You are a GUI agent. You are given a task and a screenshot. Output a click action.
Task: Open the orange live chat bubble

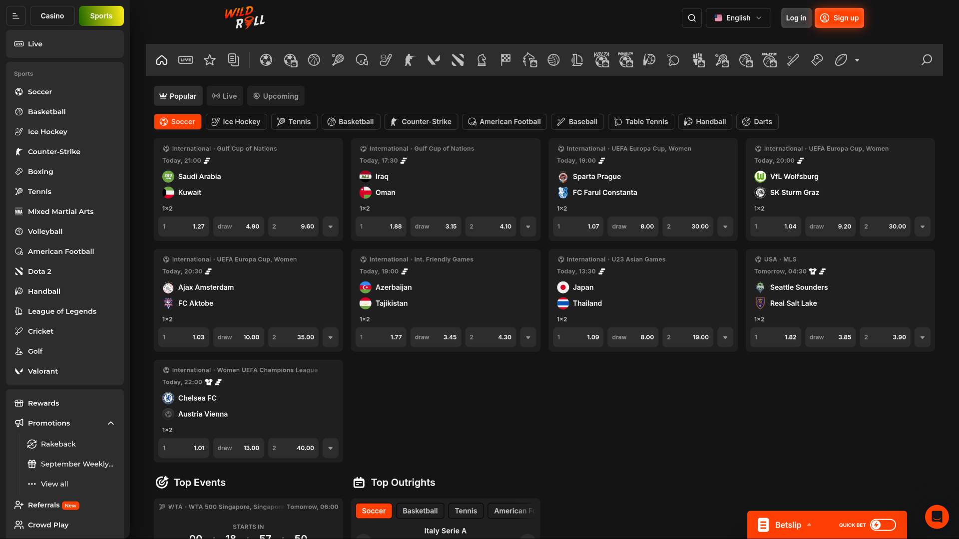(937, 517)
